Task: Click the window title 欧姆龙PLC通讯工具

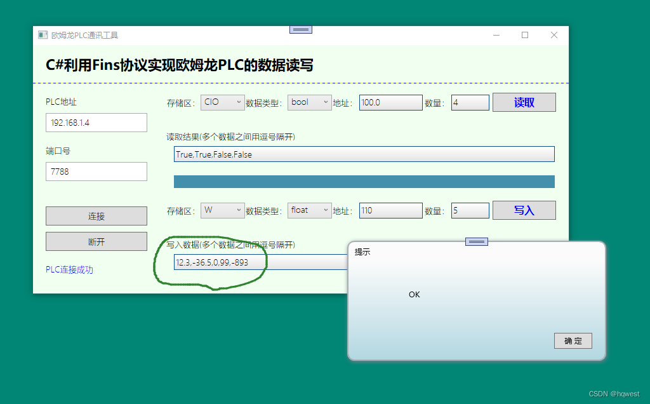Action: click(84, 36)
